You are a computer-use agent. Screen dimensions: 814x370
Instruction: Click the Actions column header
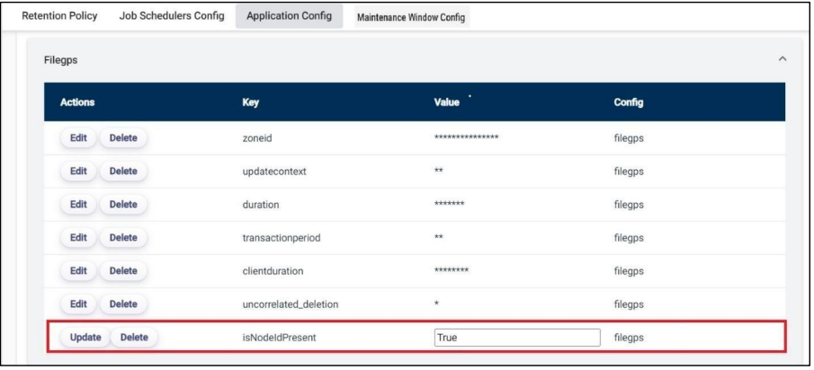coord(77,102)
